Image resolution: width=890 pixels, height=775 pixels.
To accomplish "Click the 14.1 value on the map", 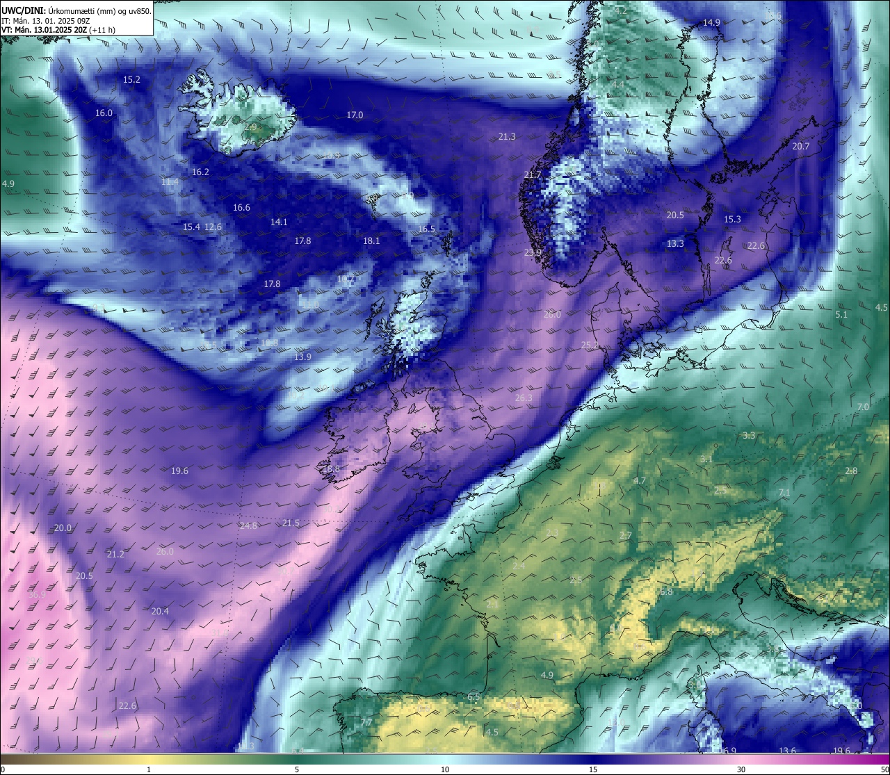I will tap(279, 222).
